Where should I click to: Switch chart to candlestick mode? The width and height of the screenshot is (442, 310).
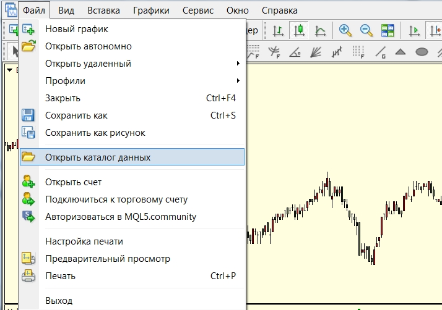click(x=299, y=30)
